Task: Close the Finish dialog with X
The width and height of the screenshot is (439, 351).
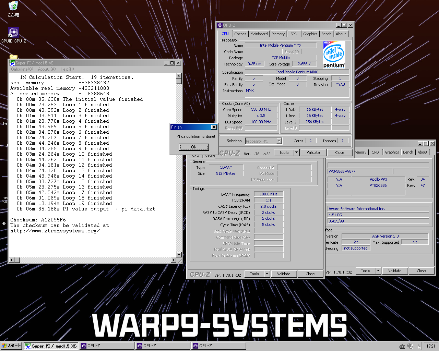Action: [214, 127]
